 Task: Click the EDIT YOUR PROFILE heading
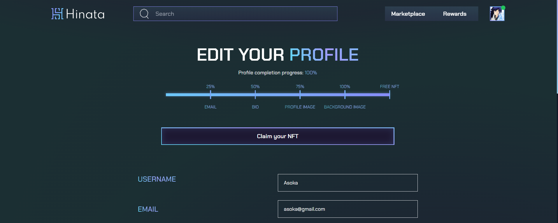278,55
